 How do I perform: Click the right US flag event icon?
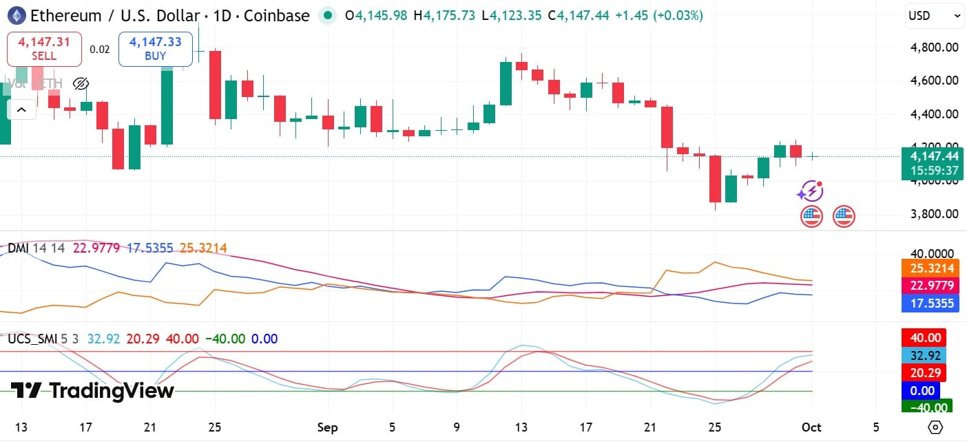pyautogui.click(x=843, y=215)
